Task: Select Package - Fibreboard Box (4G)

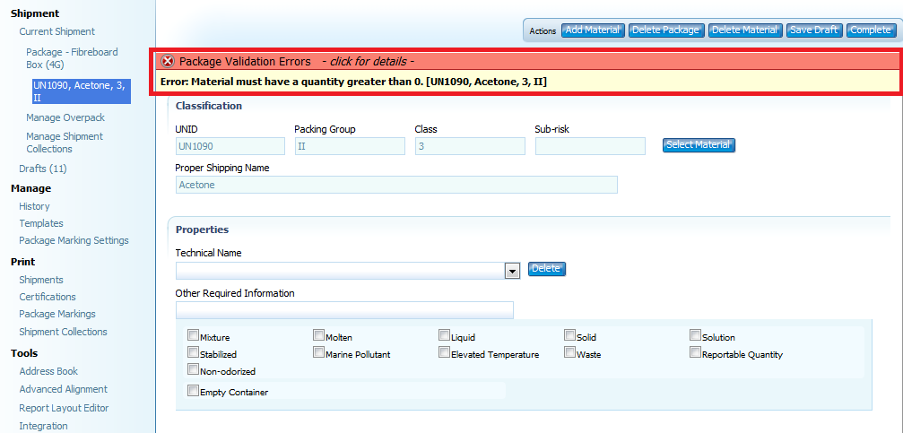Action: (71, 58)
